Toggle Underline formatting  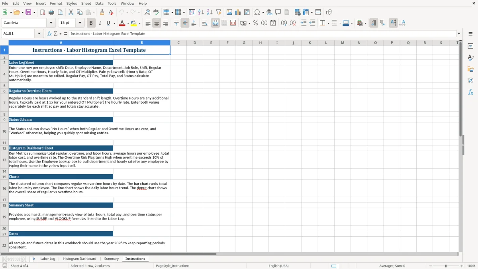tap(108, 23)
